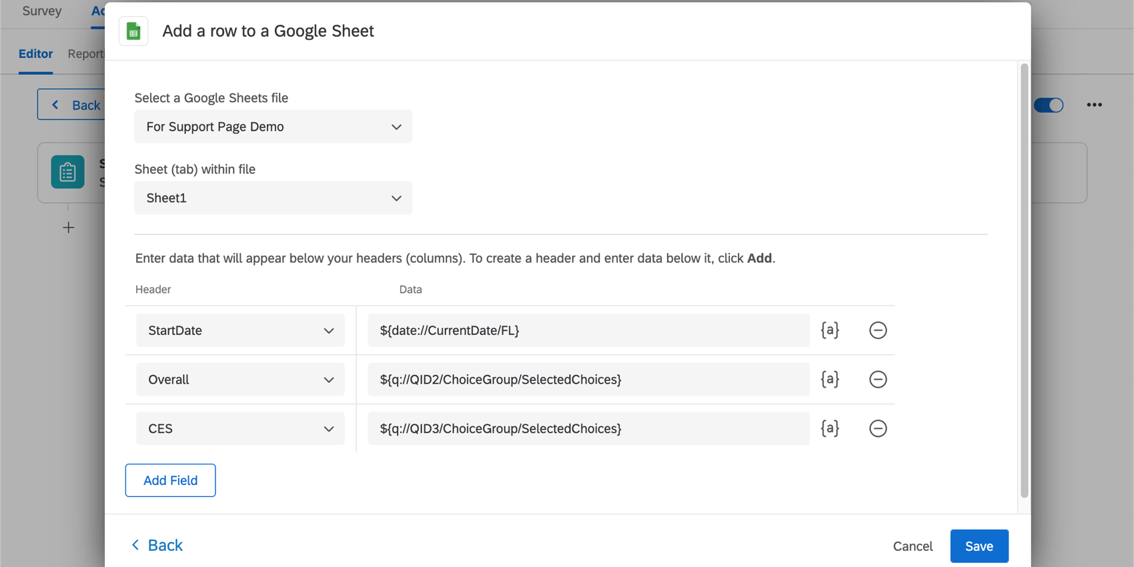Screen dimensions: 1134x567
Task: Click the QID2 SelectedChoices data field
Action: (588, 380)
